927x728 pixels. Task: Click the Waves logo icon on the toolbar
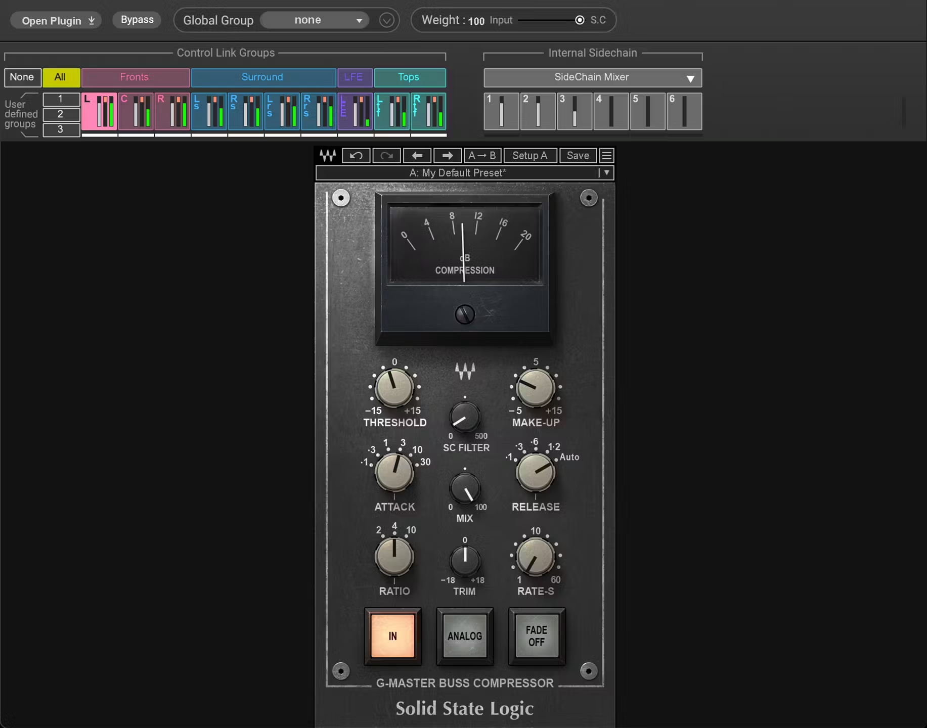pos(327,156)
